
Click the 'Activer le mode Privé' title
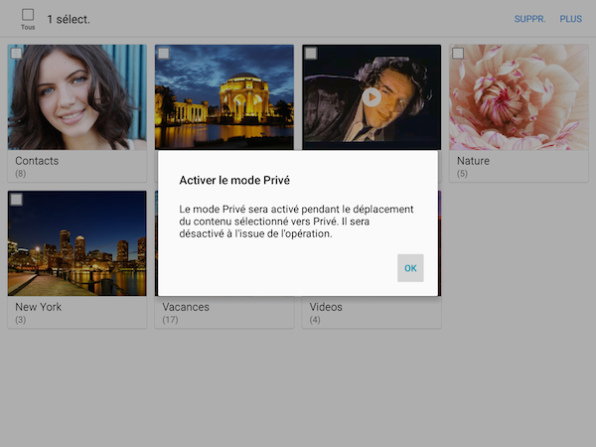(234, 180)
